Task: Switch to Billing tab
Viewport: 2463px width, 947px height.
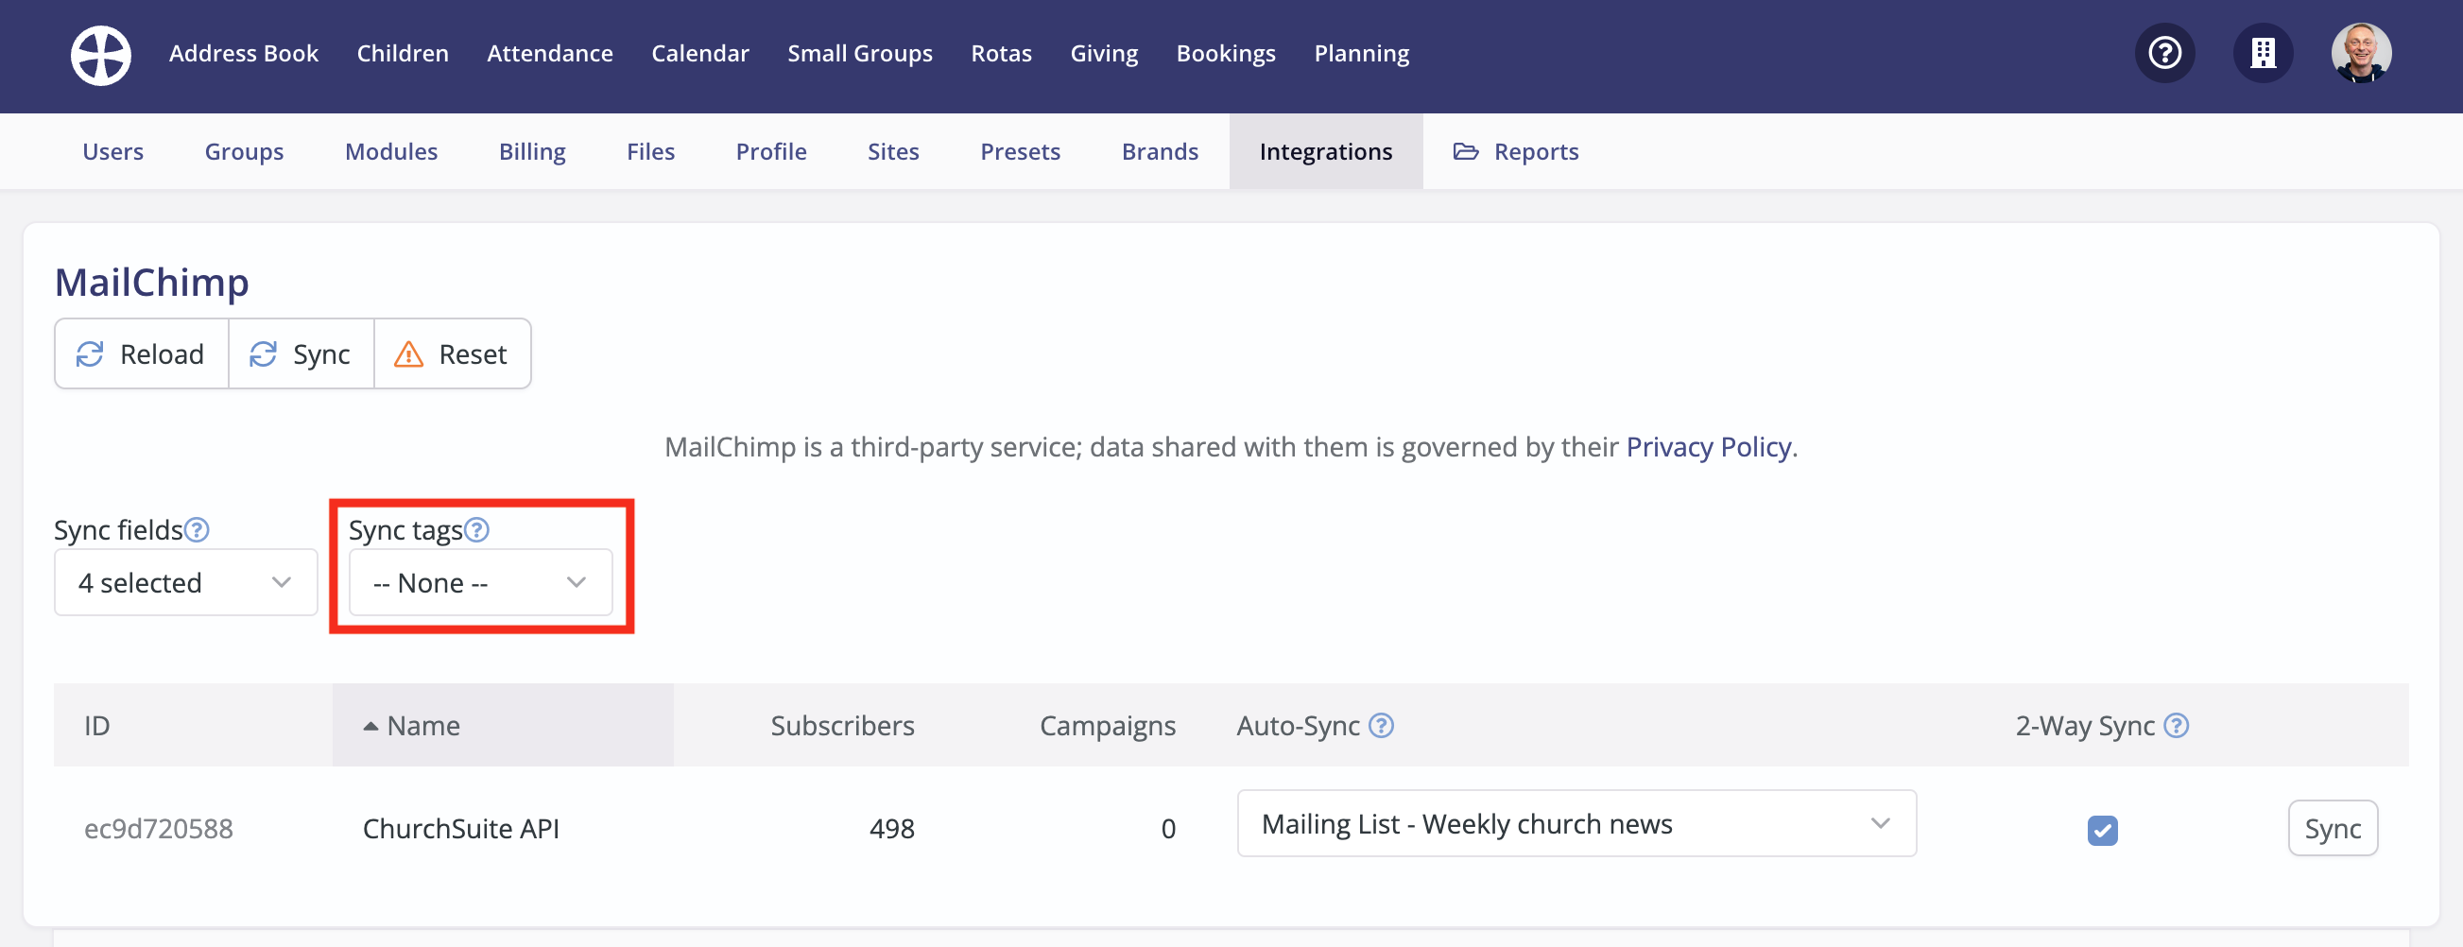Action: point(531,151)
